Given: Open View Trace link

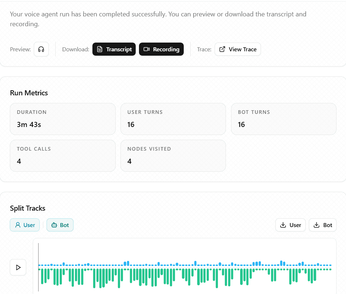Looking at the screenshot, I should coord(238,49).
